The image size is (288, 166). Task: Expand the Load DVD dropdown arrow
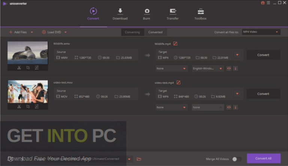click(x=65, y=32)
